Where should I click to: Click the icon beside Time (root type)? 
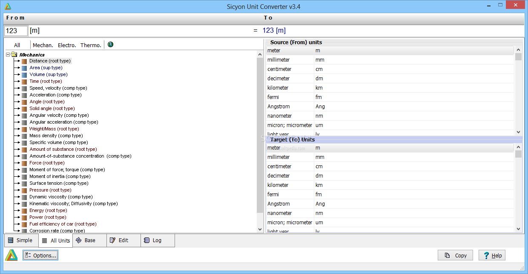[24, 82]
